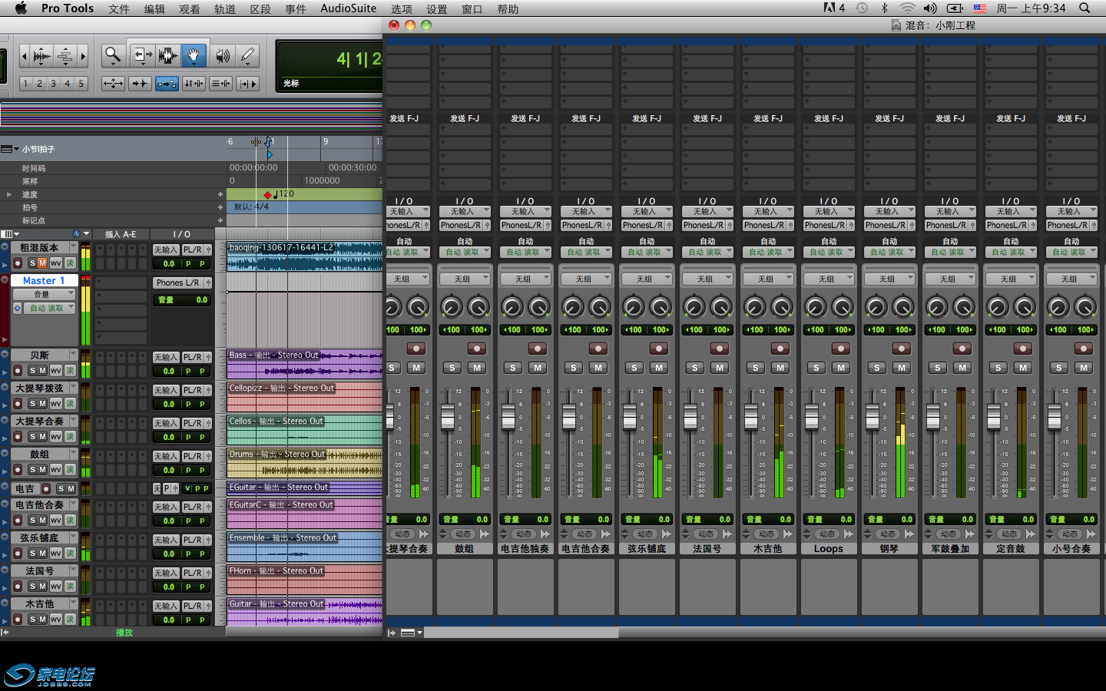
Task: Solo the 贝斯 track in edit window
Action: [32, 371]
